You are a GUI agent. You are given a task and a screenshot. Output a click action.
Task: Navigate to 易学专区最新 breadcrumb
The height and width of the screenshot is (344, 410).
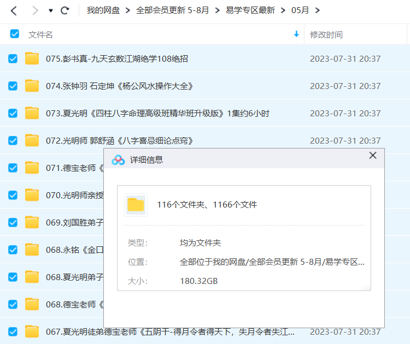(x=250, y=10)
